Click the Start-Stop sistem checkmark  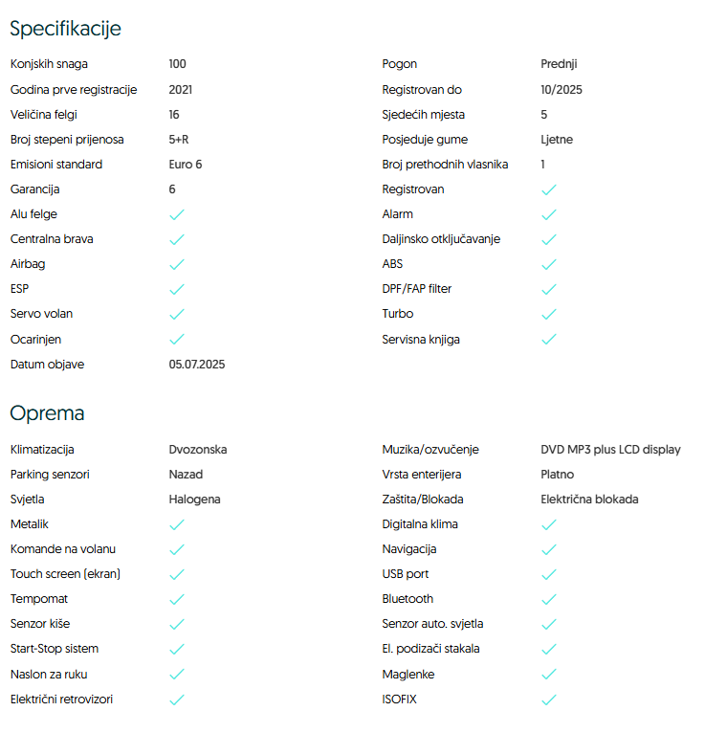pyautogui.click(x=176, y=649)
